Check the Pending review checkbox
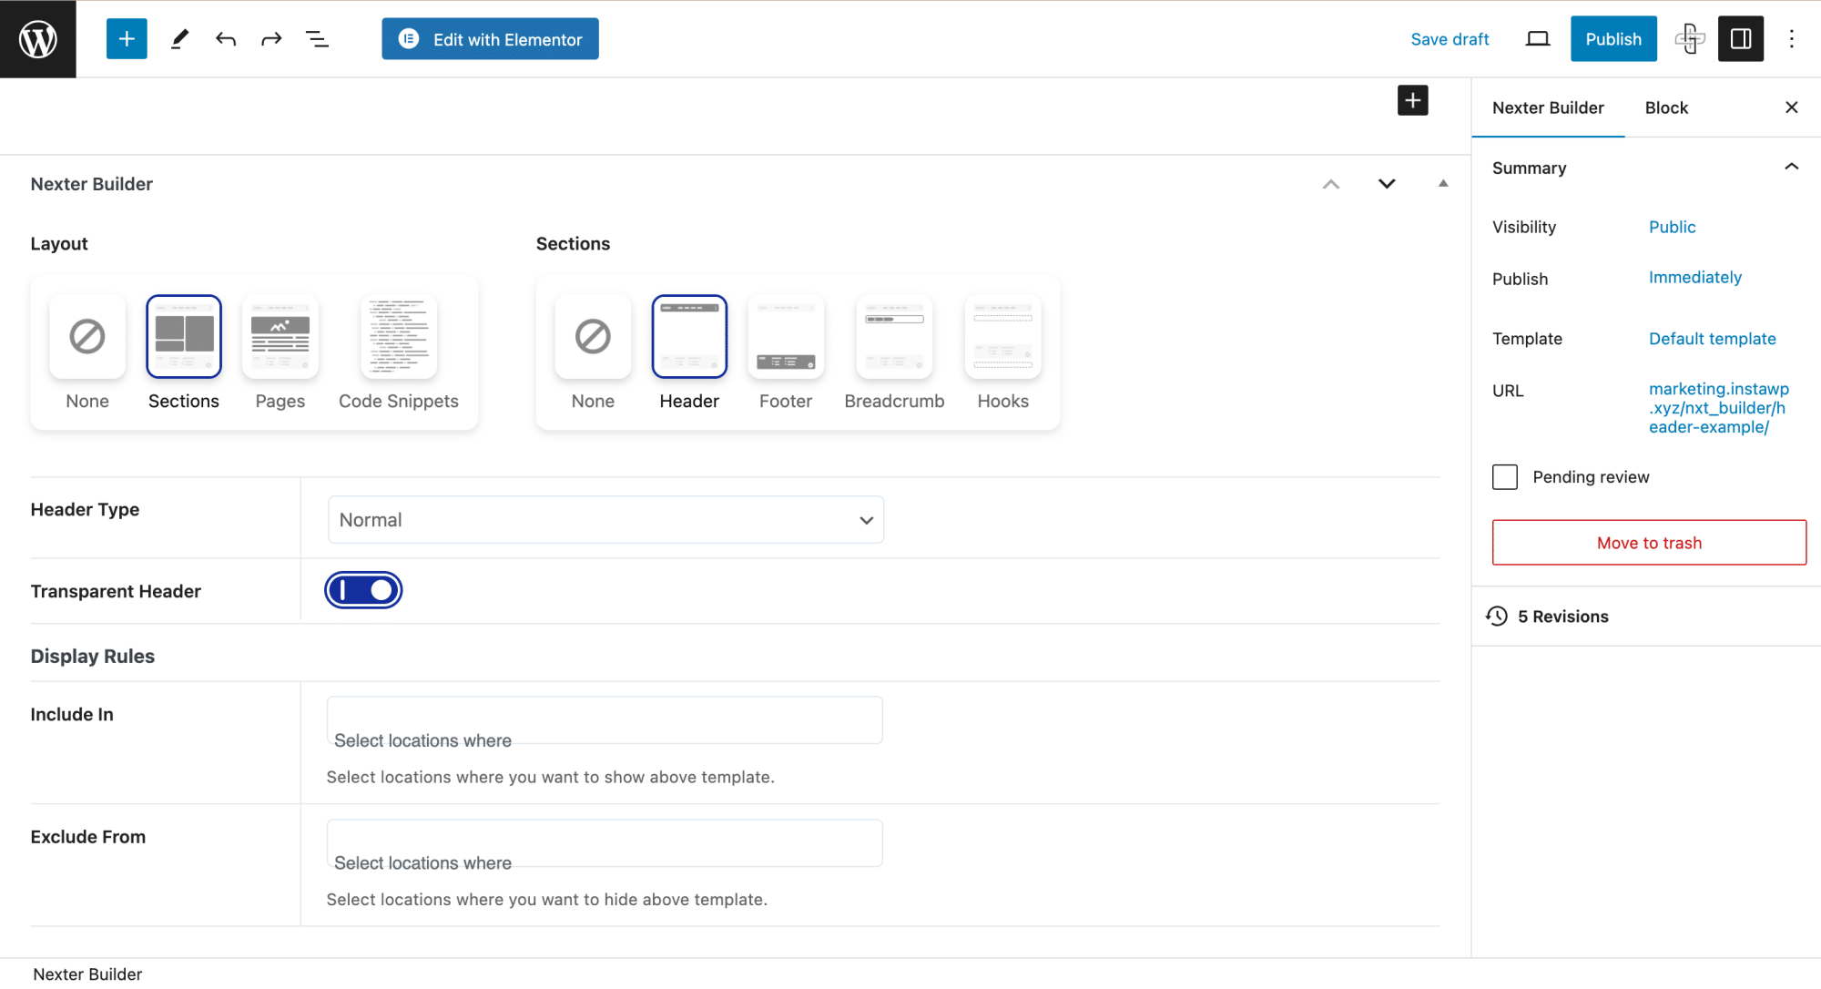Screen dimensions: 1821x989 point(1504,476)
